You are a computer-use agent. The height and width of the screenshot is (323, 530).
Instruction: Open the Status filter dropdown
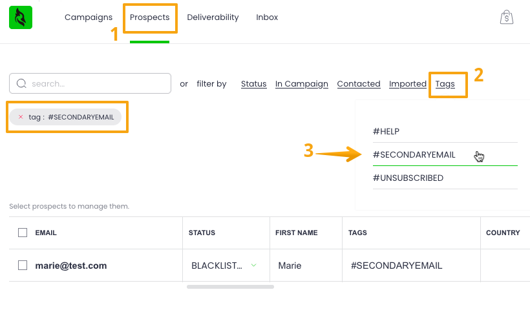pyautogui.click(x=253, y=84)
